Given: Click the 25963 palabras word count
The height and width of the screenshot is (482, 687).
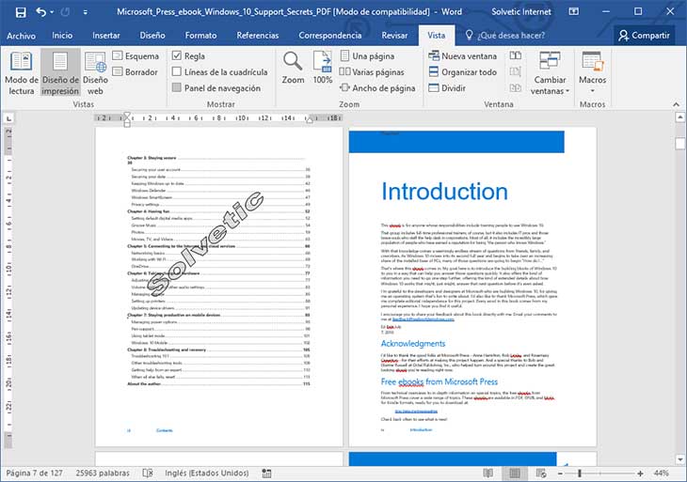Looking at the screenshot, I should 103,474.
